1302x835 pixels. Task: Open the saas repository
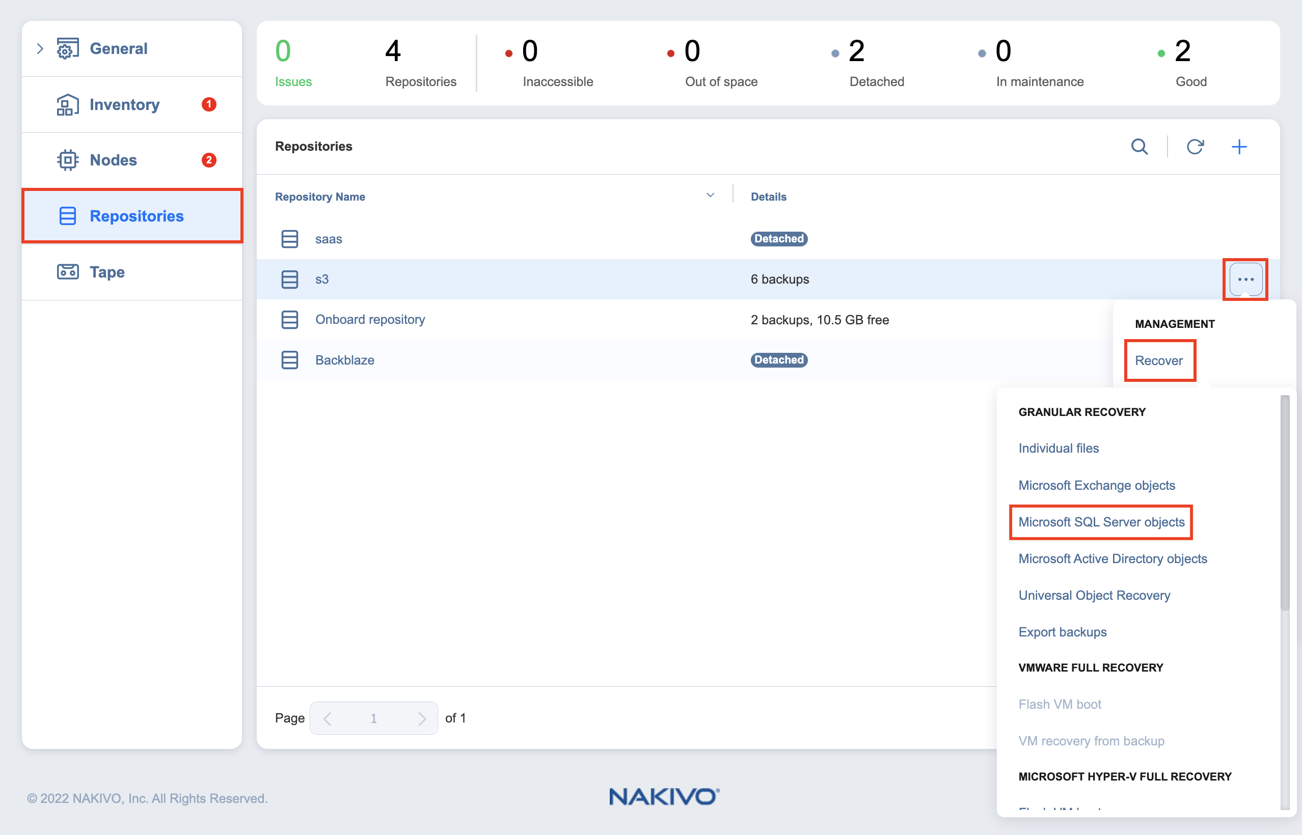coord(329,239)
